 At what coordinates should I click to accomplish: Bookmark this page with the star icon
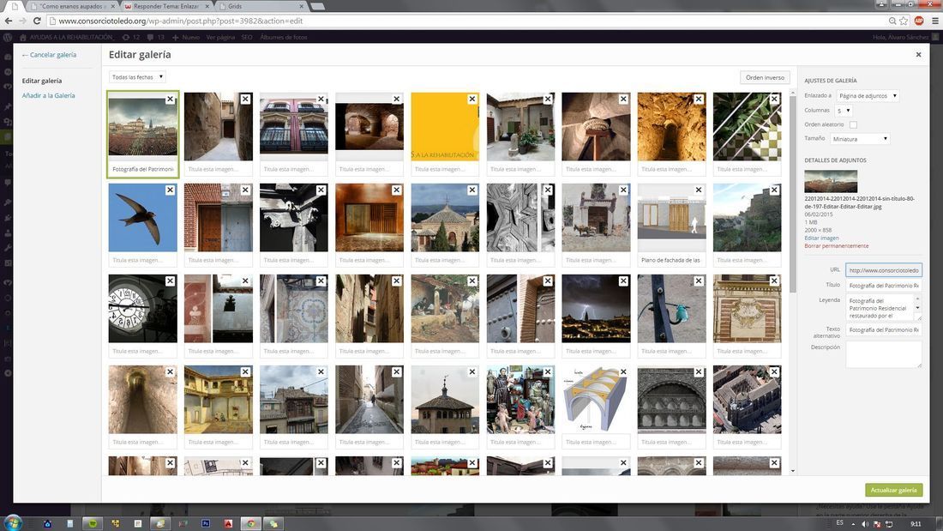pos(904,21)
